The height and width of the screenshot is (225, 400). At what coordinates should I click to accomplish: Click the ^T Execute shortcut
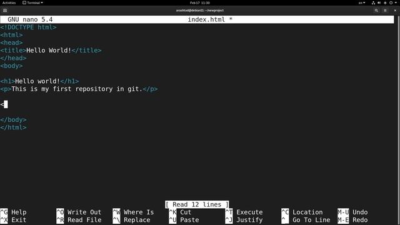point(244,212)
